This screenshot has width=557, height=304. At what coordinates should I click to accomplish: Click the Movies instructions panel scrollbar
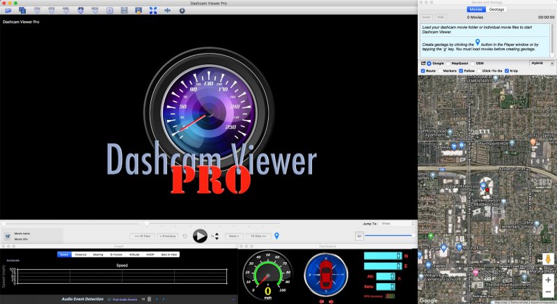click(552, 39)
